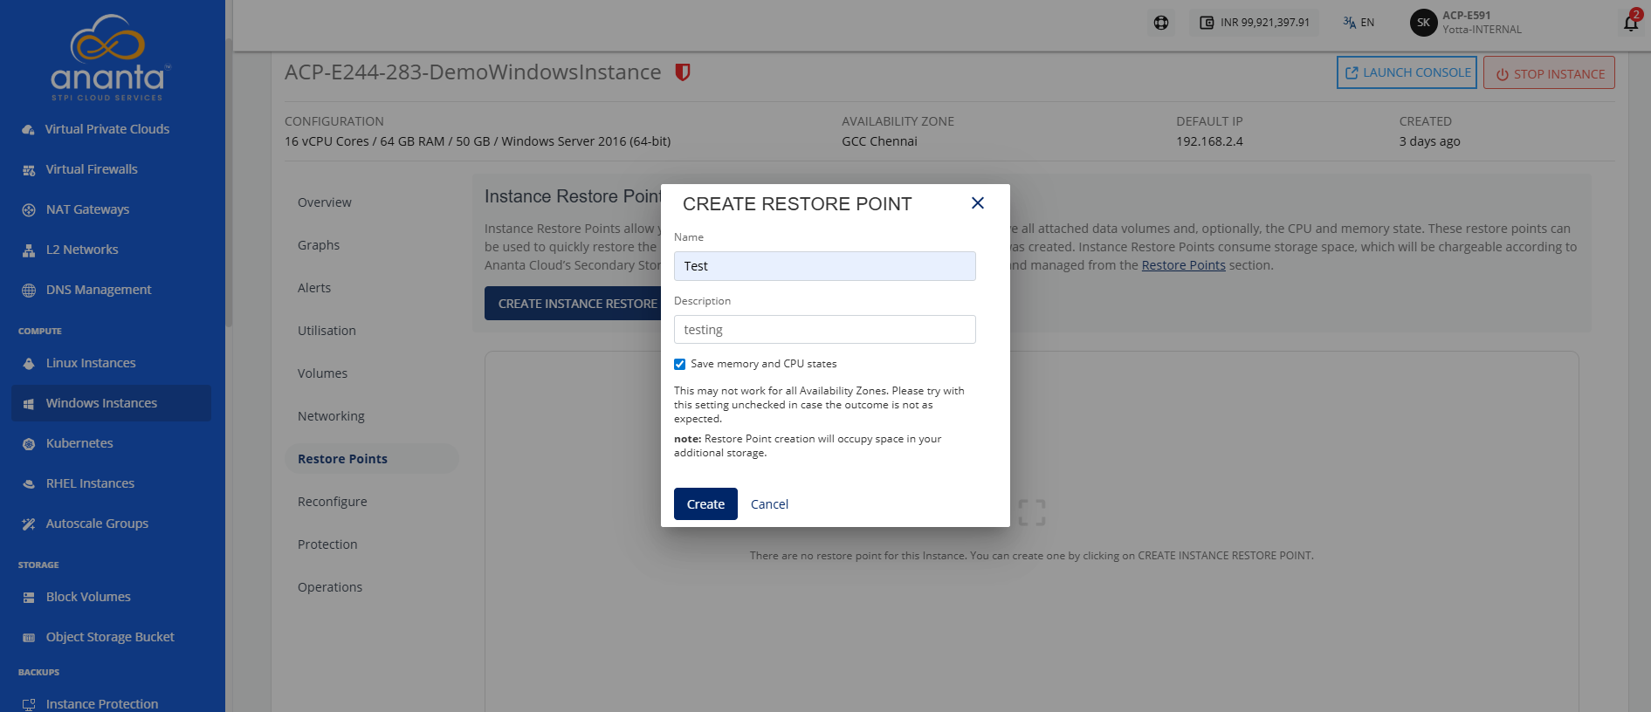Click the RHEL Instances hat icon

(29, 483)
